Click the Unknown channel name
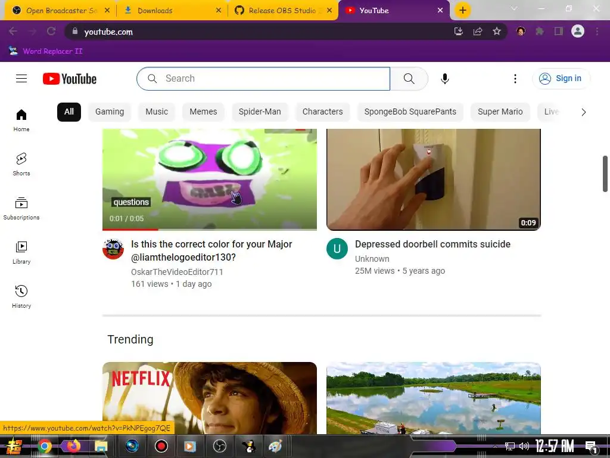The image size is (610, 458). (372, 259)
